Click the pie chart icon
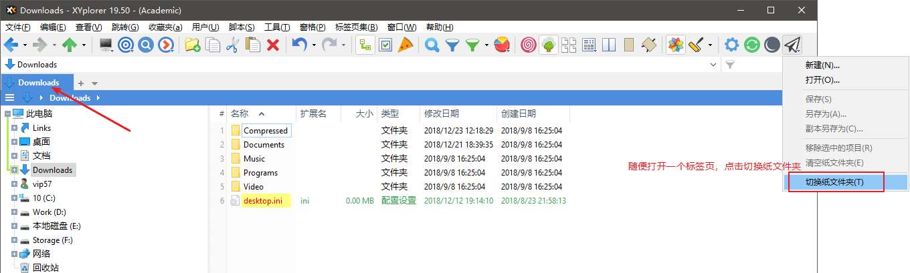The width and height of the screenshot is (910, 273). click(x=502, y=45)
